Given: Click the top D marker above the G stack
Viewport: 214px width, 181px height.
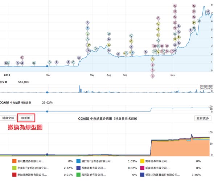Looking at the screenshot, I should click(158, 18).
